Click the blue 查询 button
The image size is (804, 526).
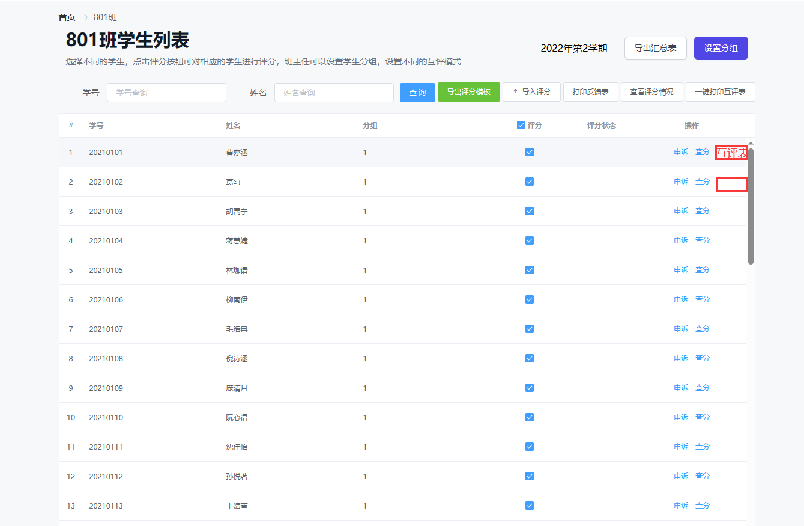tap(417, 93)
